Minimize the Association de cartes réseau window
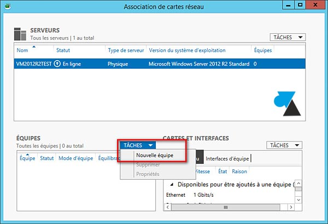The image size is (328, 224). click(288, 5)
